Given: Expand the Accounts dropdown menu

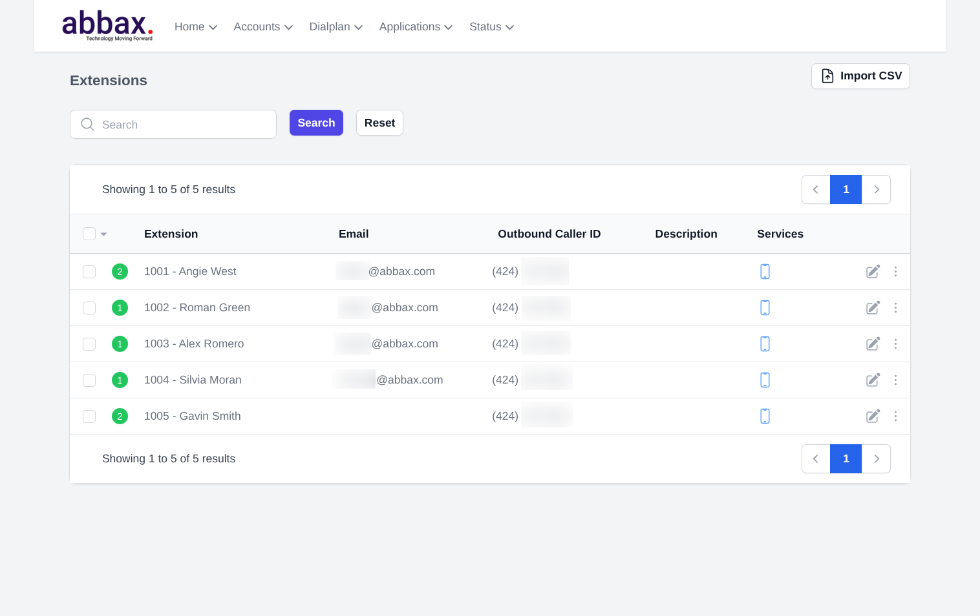Looking at the screenshot, I should (x=263, y=27).
